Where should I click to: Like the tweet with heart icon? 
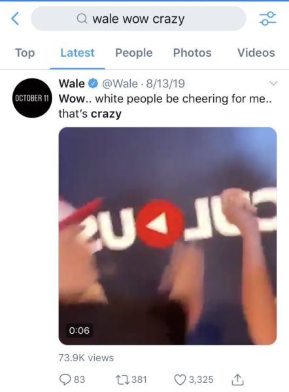point(180,380)
